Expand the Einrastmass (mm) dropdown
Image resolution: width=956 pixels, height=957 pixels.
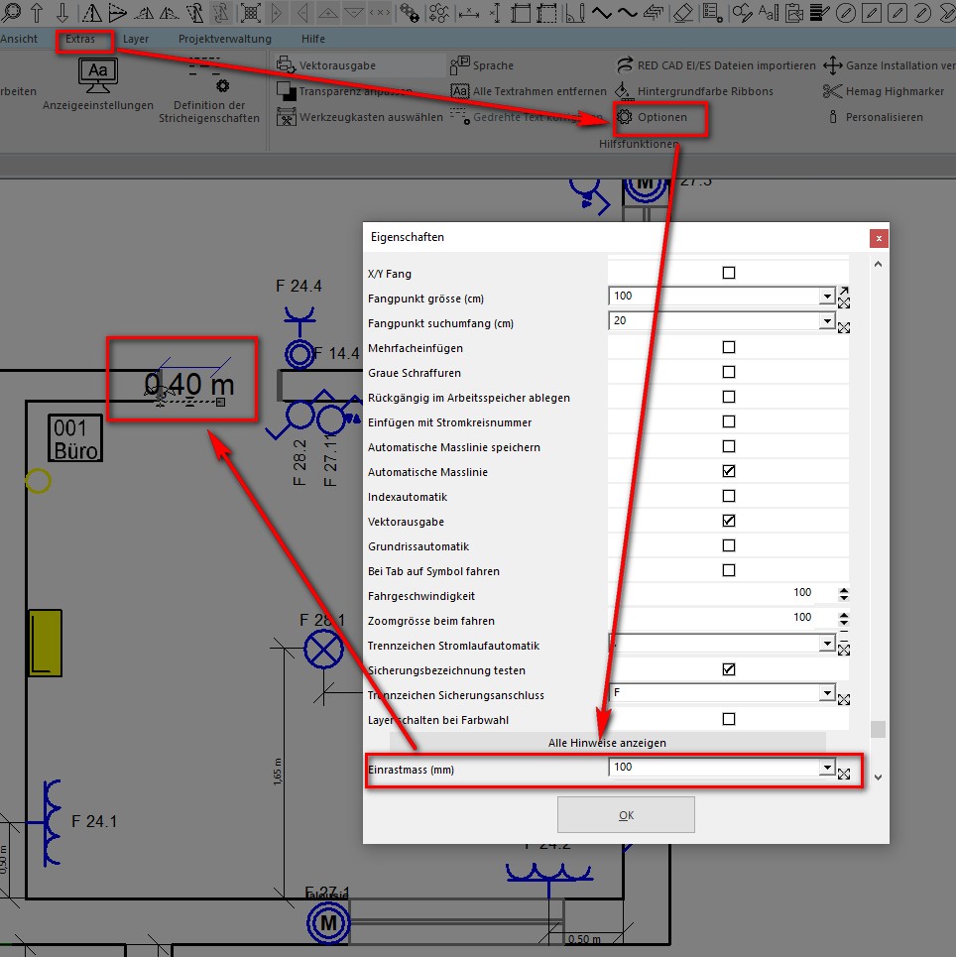click(826, 768)
